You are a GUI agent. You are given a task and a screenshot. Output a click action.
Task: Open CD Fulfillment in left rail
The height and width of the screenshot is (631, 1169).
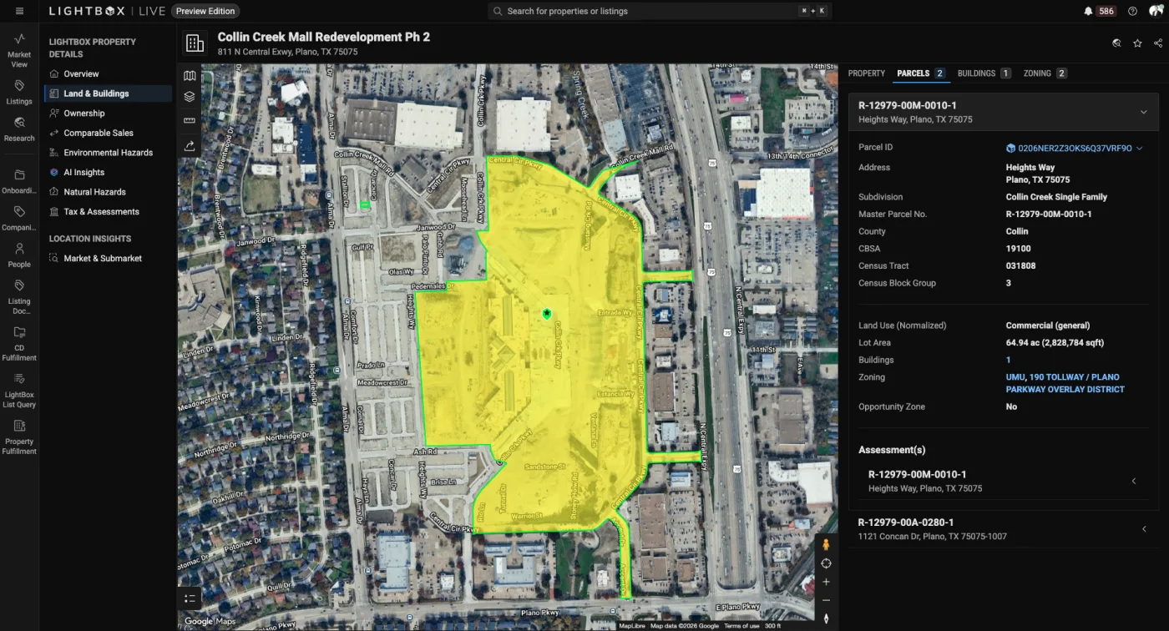[19, 344]
